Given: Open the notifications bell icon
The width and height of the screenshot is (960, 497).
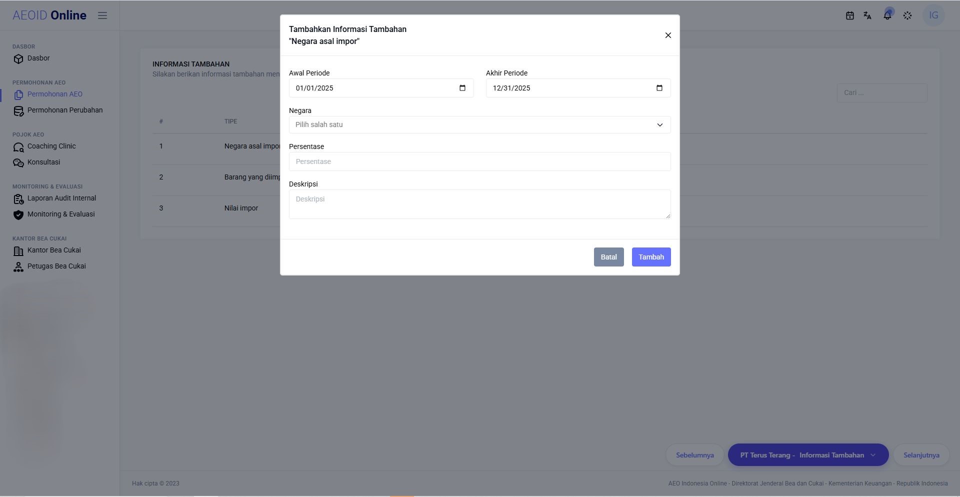Looking at the screenshot, I should tap(887, 15).
